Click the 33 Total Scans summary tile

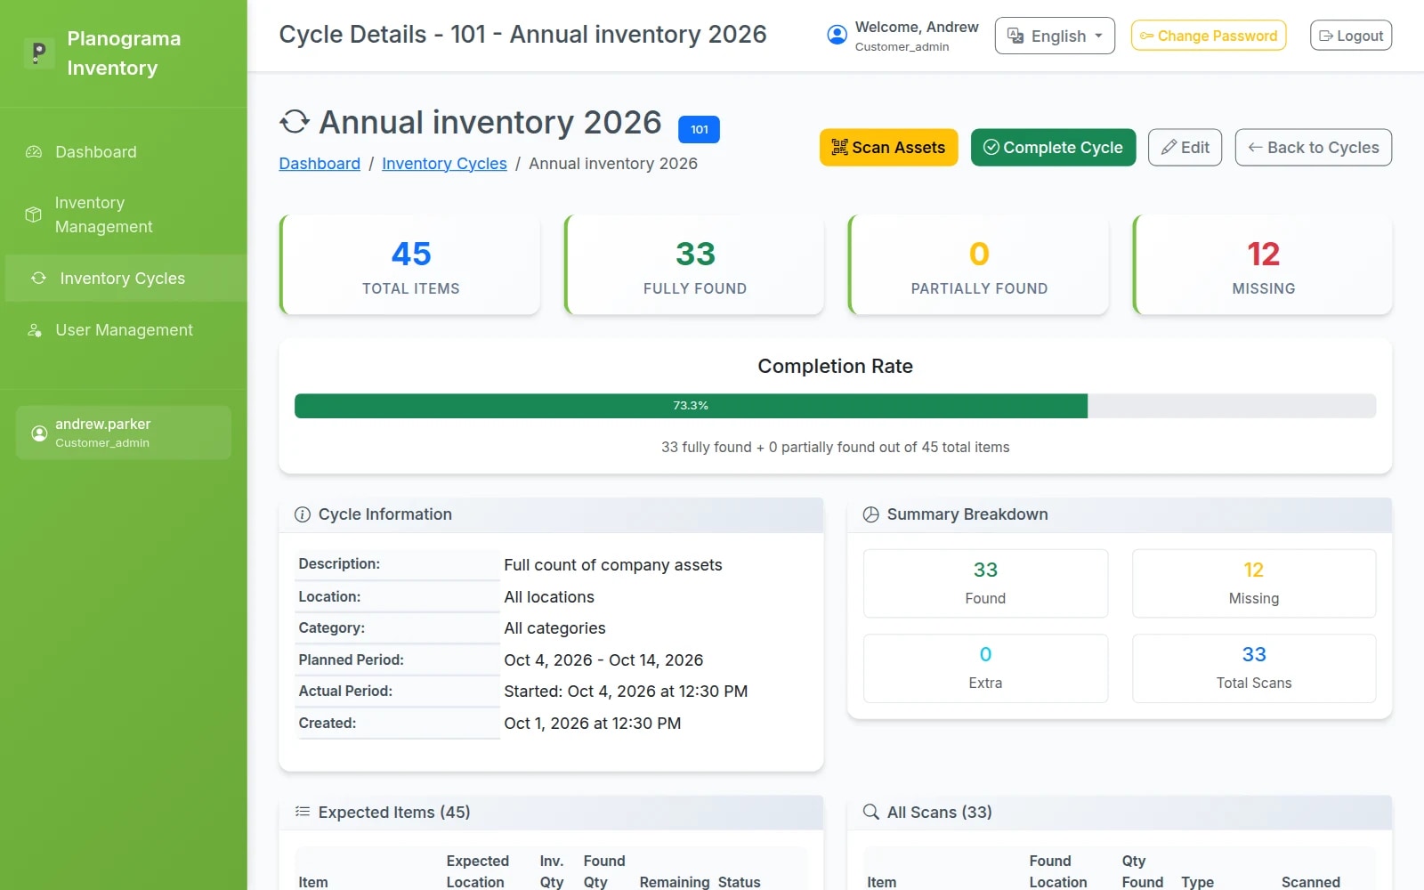pyautogui.click(x=1254, y=668)
